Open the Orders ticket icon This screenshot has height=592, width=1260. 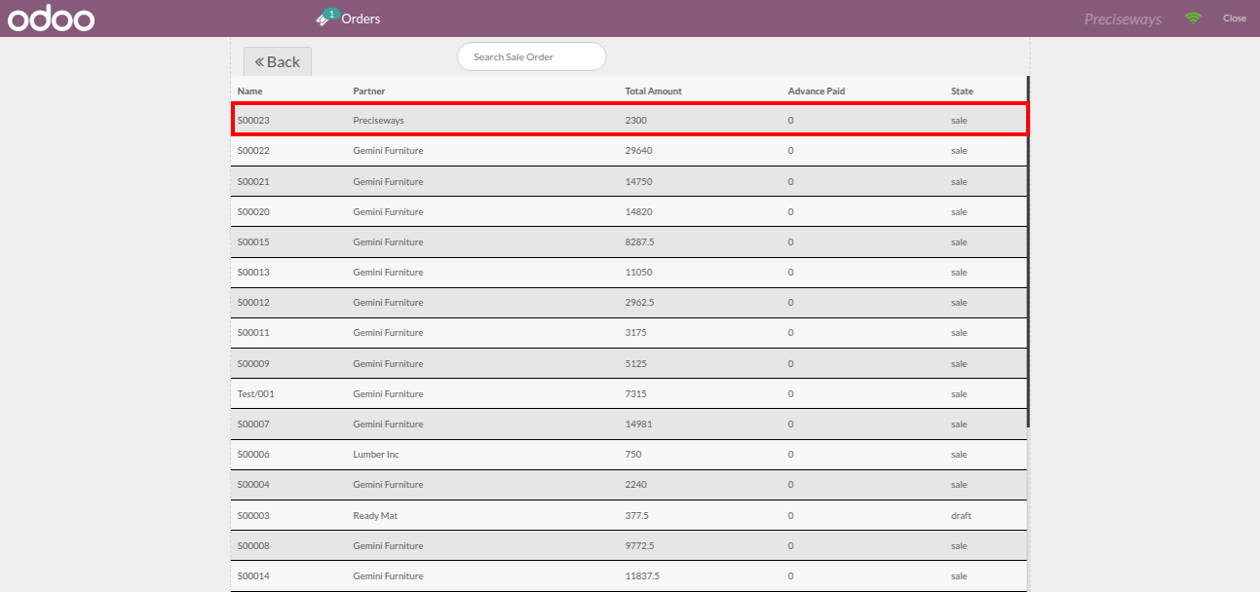coord(326,18)
